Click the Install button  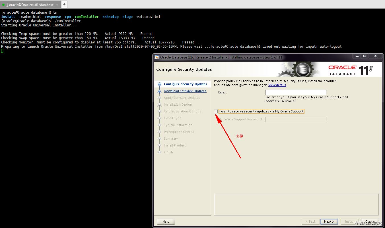[349, 221]
